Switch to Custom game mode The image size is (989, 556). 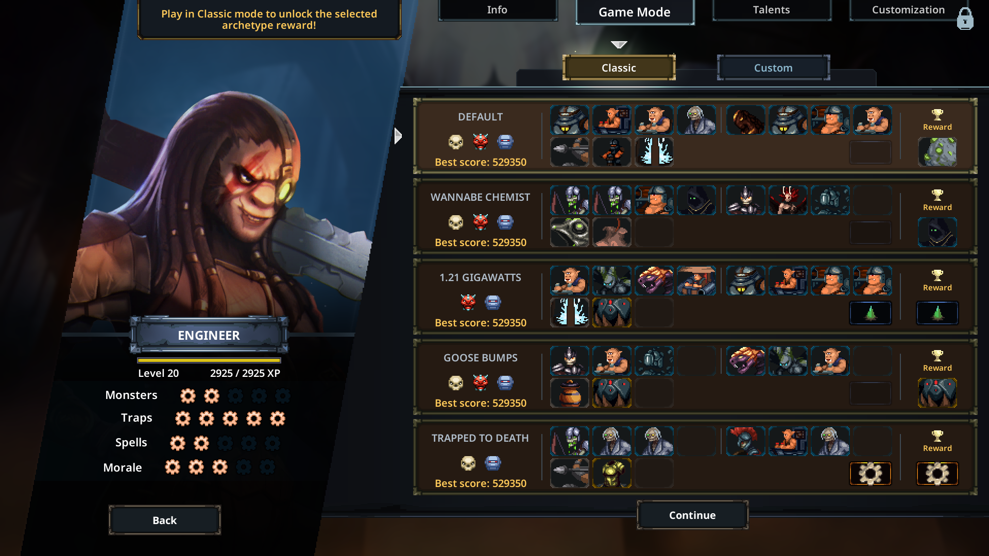tap(773, 67)
